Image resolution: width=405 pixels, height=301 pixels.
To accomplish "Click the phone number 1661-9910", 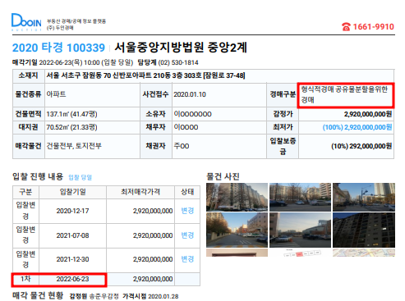I will (x=373, y=27).
